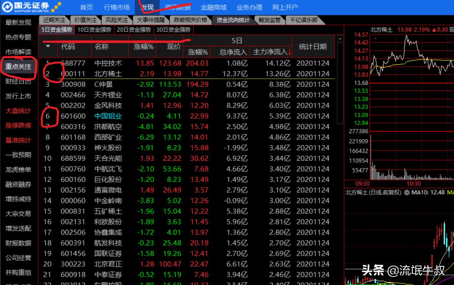Open 最新发现 in the sidebar
This screenshot has height=285, width=454.
pyautogui.click(x=18, y=22)
